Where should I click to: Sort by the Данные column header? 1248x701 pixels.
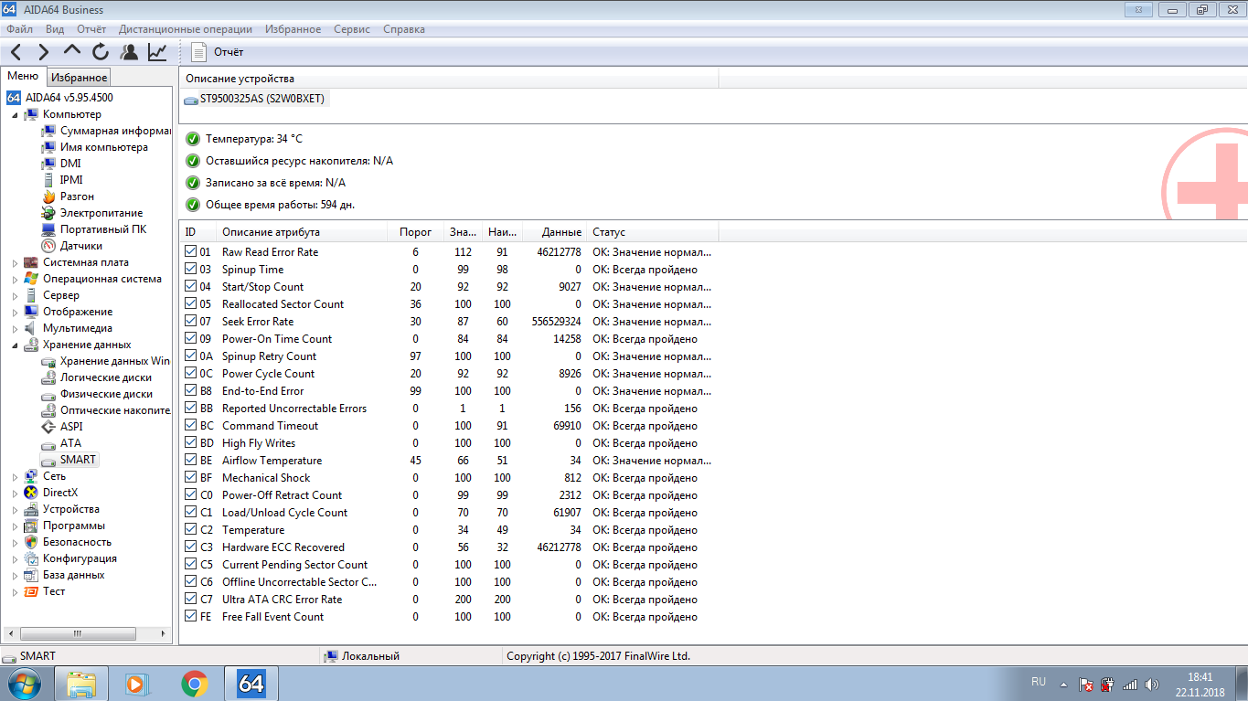tap(554, 232)
